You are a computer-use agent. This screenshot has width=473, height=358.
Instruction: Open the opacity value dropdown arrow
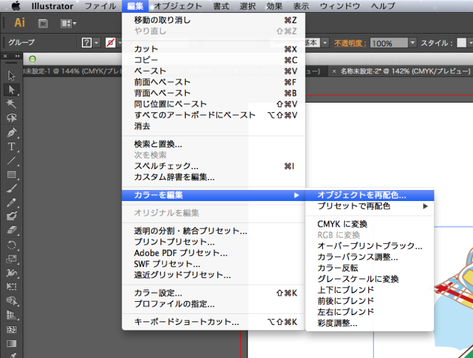(413, 43)
